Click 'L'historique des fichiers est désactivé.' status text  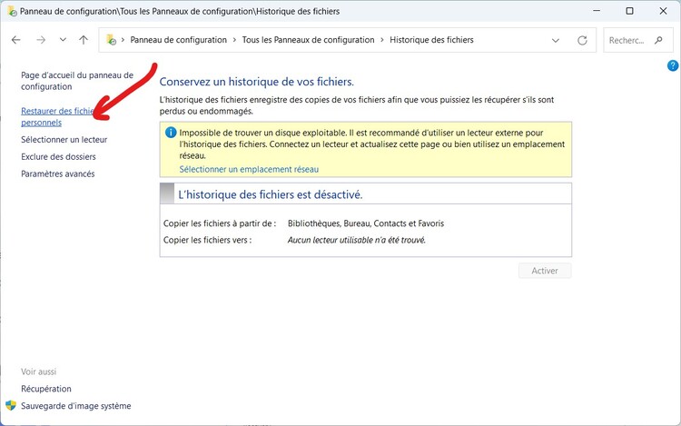click(x=271, y=194)
